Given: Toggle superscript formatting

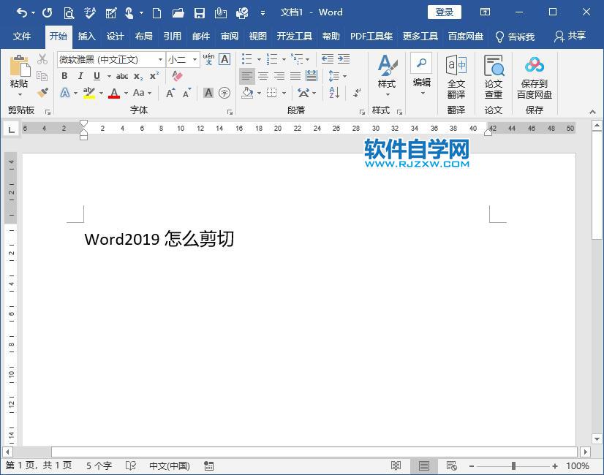Looking at the screenshot, I should pyautogui.click(x=154, y=75).
